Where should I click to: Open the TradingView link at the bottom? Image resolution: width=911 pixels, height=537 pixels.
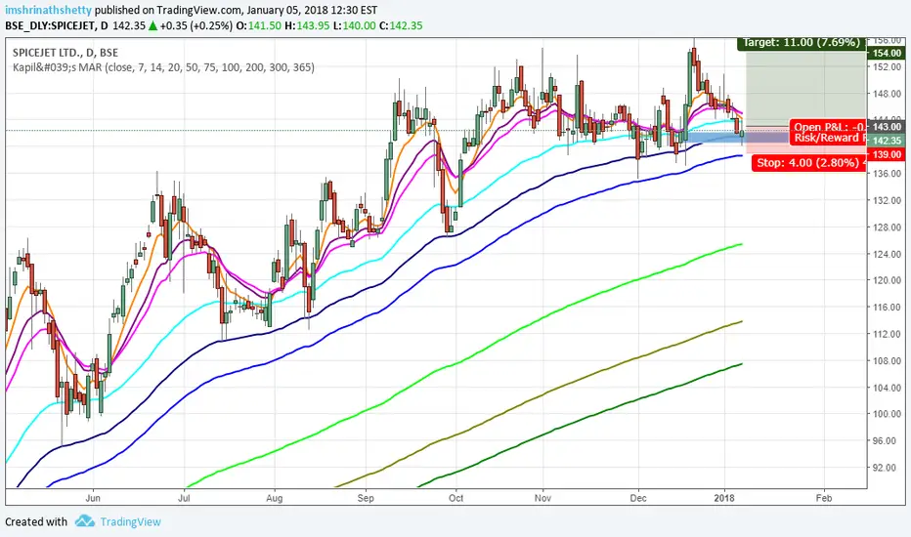pyautogui.click(x=130, y=522)
